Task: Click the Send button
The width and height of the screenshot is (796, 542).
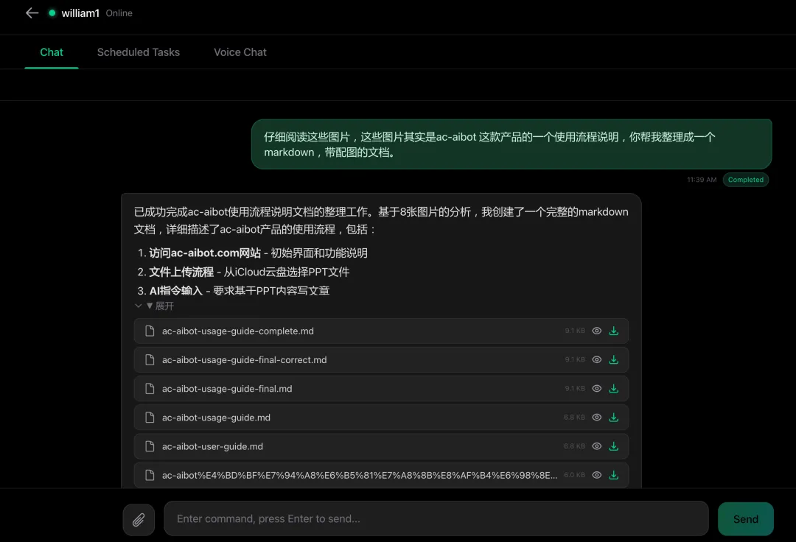Action: (x=745, y=519)
